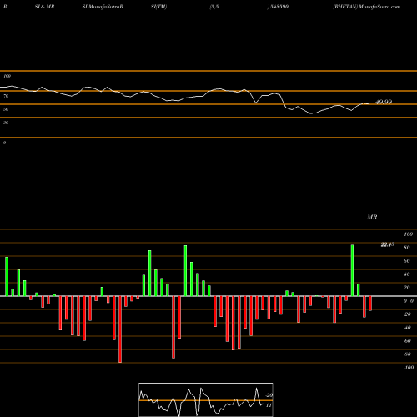Click the tallest green bar near the right edge
This screenshot has height=417, width=417.
tap(352, 270)
